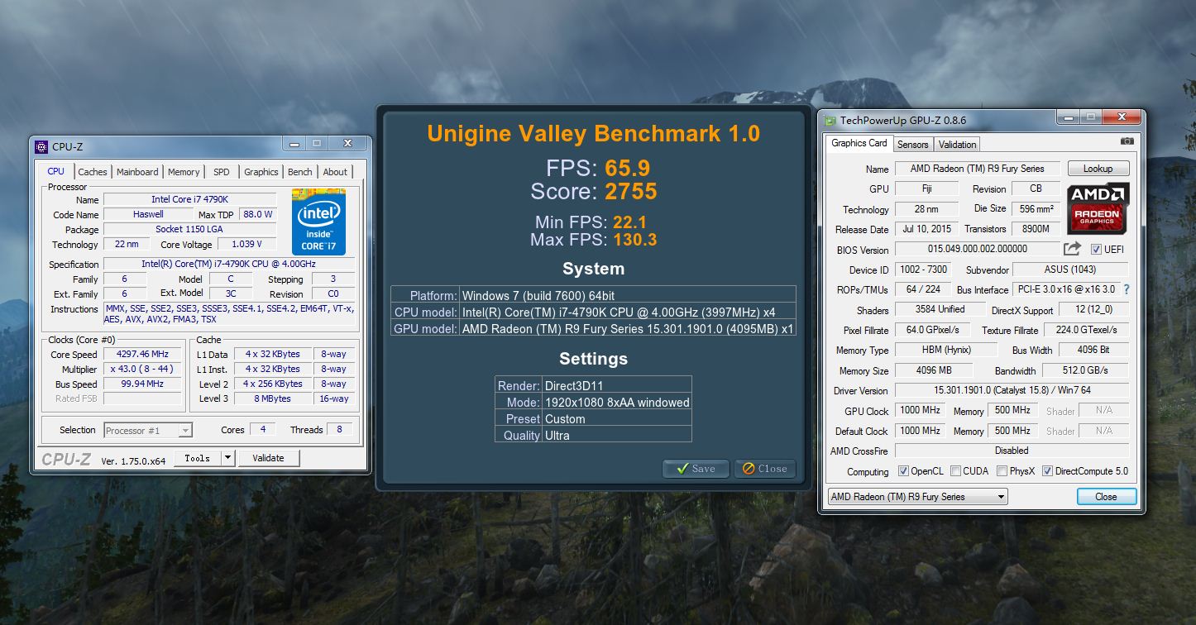Switch to the SPD tab

click(222, 172)
